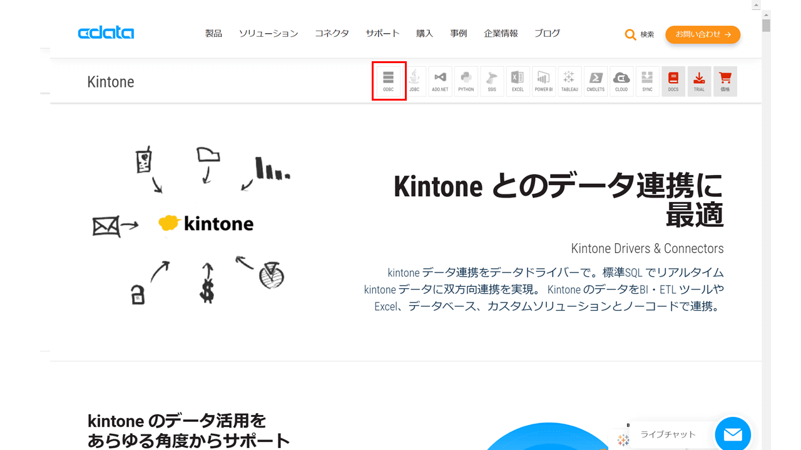Image resolution: width=801 pixels, height=450 pixels.
Task: Open the ソリューション menu
Action: [x=268, y=34]
